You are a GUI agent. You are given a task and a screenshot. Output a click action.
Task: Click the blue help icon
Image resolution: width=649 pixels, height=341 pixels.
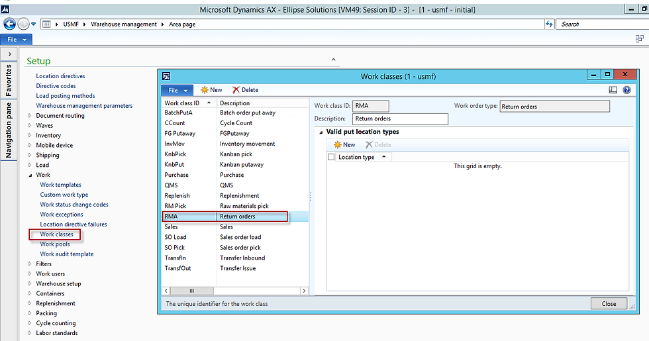pyautogui.click(x=627, y=90)
